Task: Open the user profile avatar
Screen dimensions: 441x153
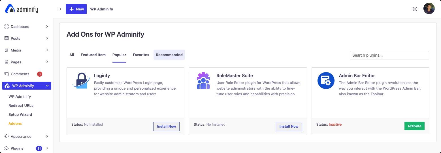Action: 429,9
